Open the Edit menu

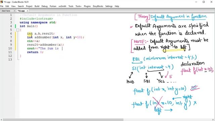[7, 6]
